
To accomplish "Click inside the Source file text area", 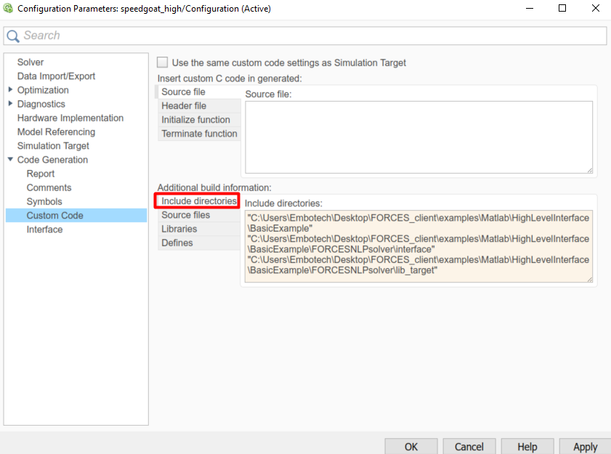I will point(418,137).
